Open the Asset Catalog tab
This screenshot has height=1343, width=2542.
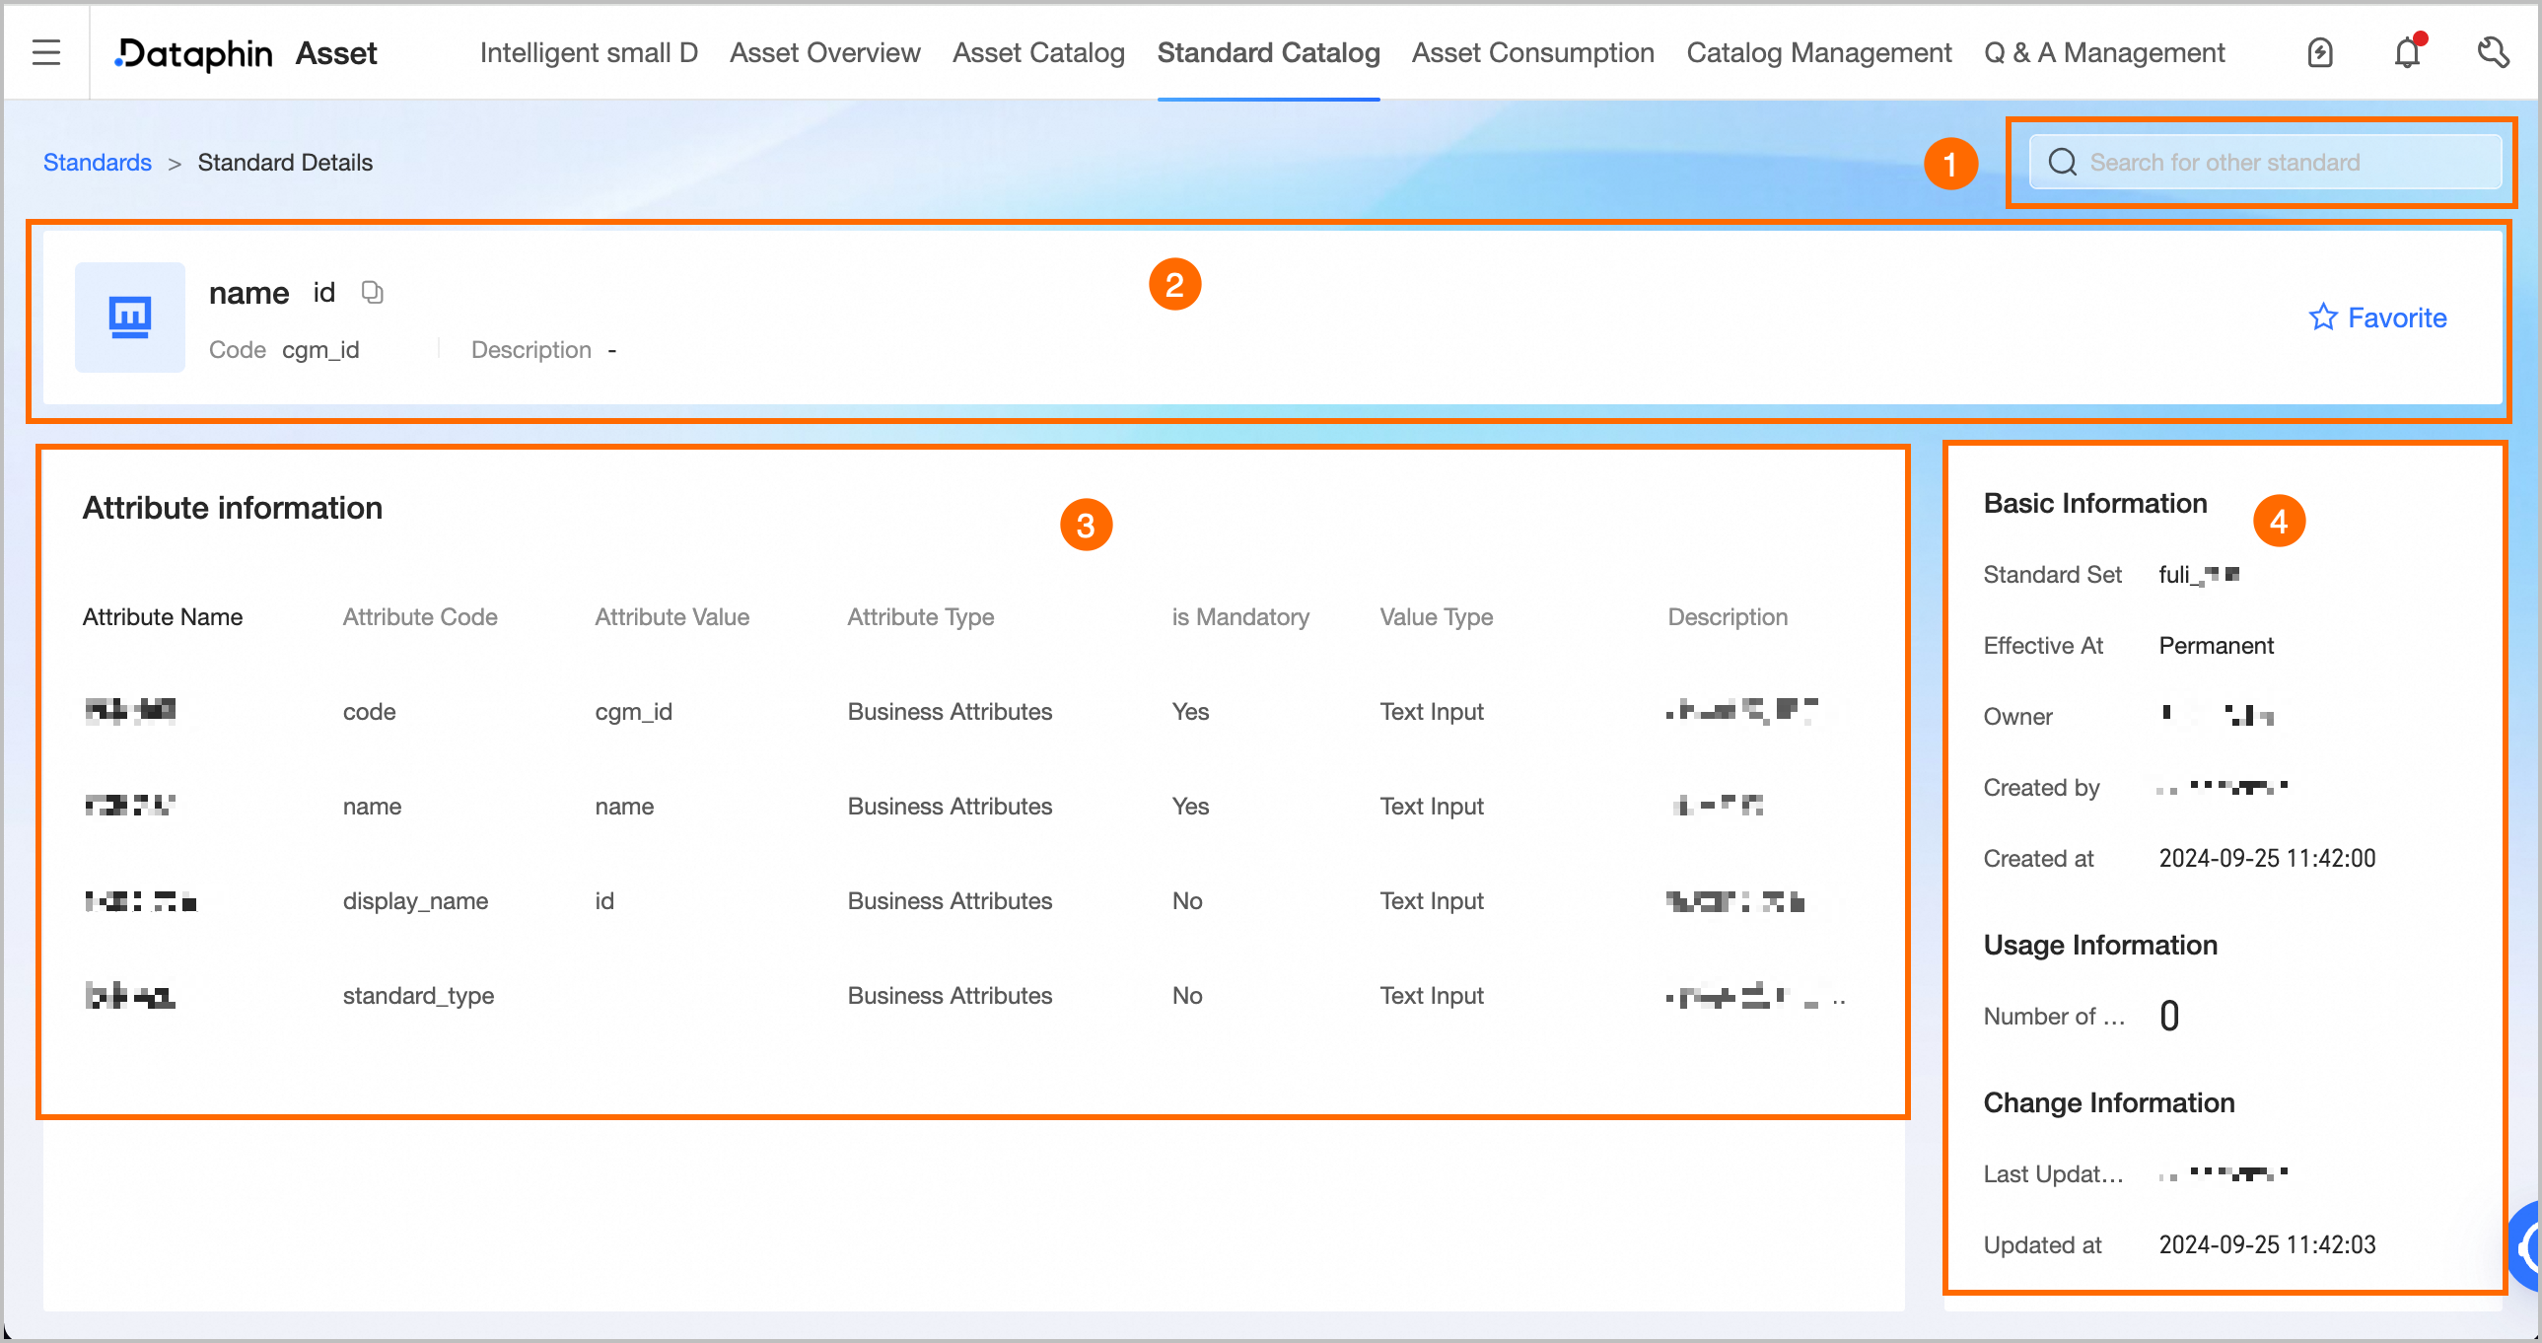click(1038, 52)
